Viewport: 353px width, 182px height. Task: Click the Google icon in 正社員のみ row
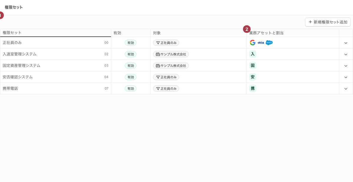(x=253, y=43)
